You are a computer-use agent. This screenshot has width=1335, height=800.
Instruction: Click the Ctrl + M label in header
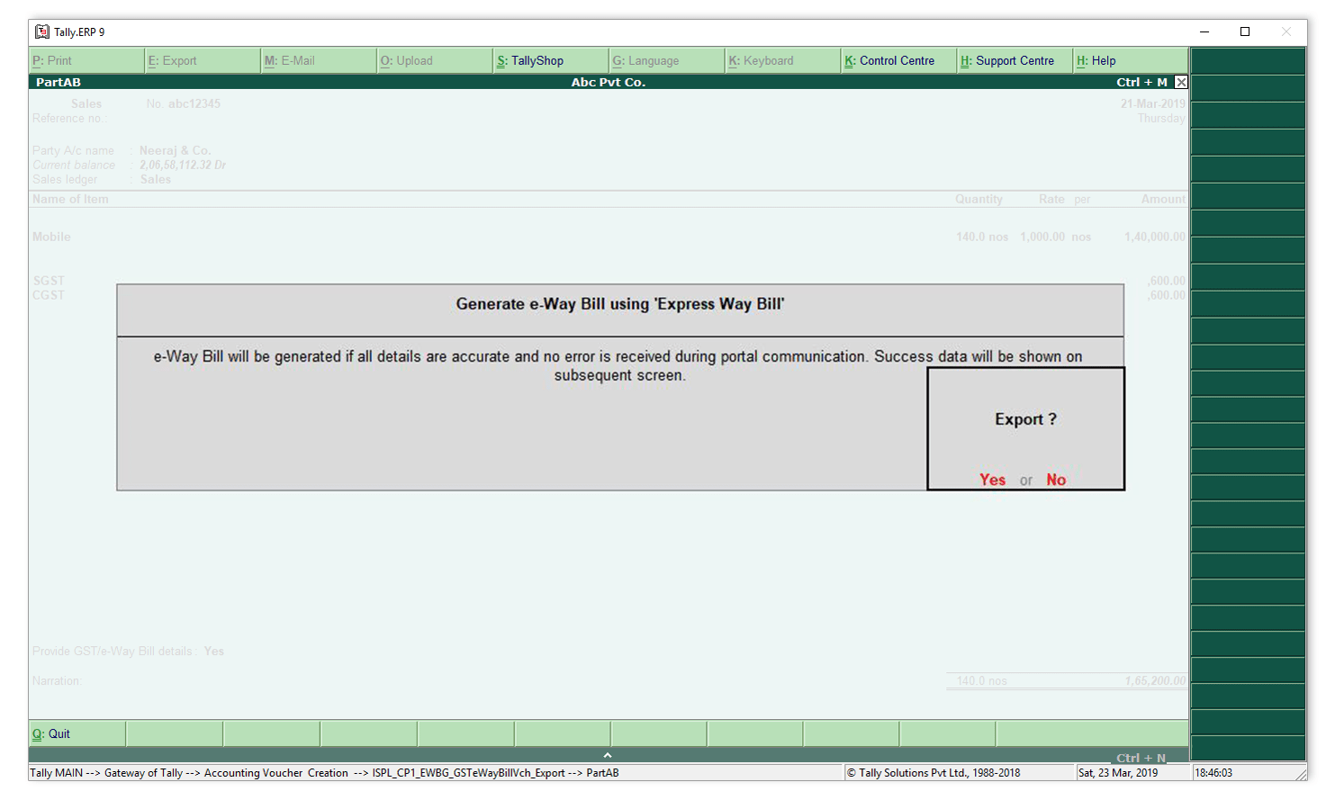pos(1141,82)
